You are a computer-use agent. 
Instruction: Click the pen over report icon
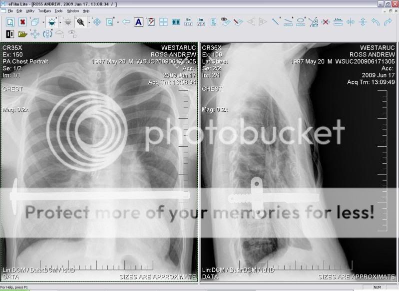238,22
